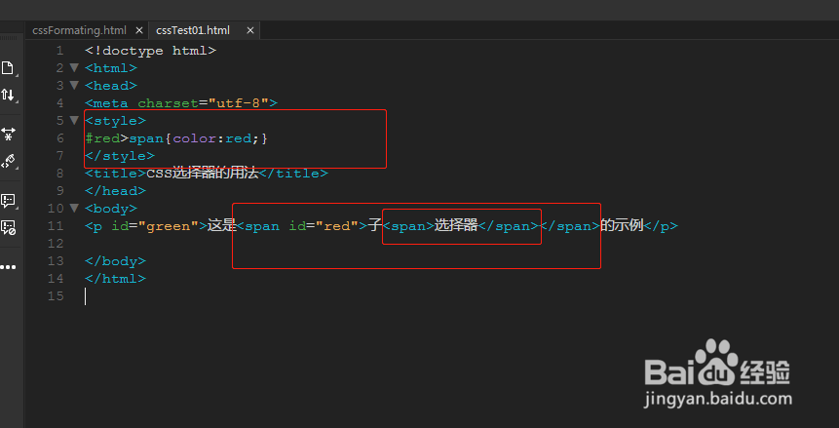Click the Expand All code icon

pos(8,134)
